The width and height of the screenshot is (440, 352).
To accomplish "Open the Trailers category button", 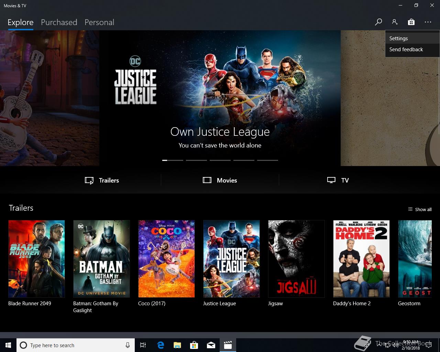I will coord(102,180).
